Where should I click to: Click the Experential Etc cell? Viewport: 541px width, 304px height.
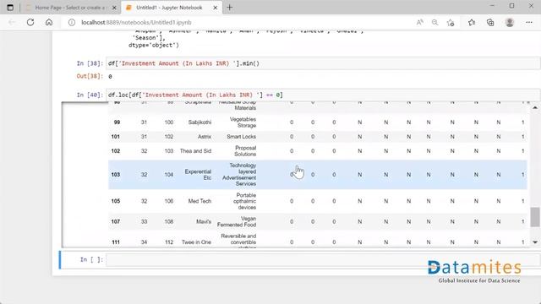tap(198, 175)
